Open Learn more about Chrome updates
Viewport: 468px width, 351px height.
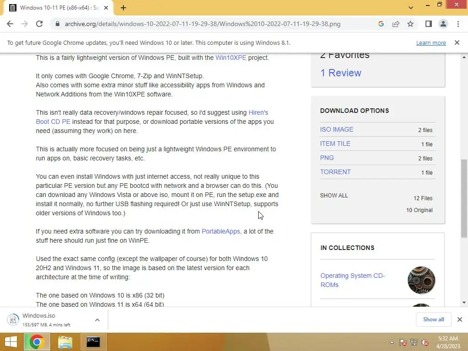(x=431, y=43)
